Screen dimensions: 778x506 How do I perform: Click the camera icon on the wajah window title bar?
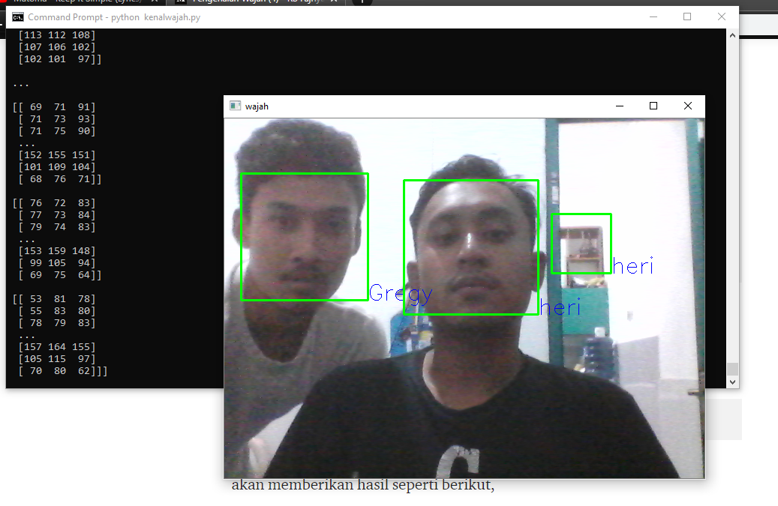coord(234,106)
